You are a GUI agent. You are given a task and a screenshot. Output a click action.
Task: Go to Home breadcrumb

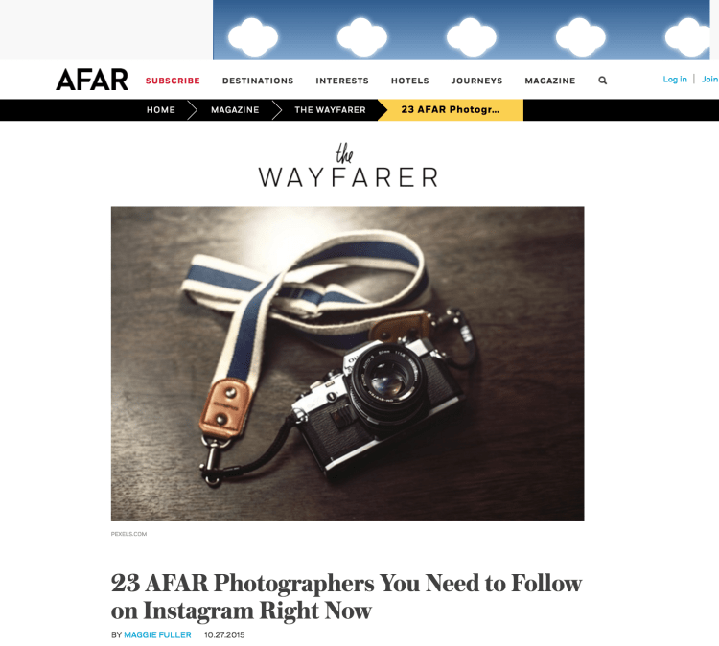161,110
